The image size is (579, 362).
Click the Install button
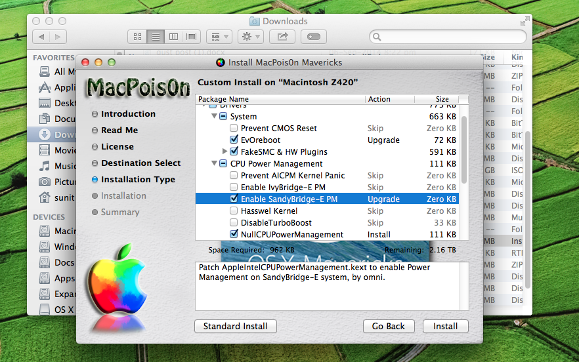click(445, 326)
